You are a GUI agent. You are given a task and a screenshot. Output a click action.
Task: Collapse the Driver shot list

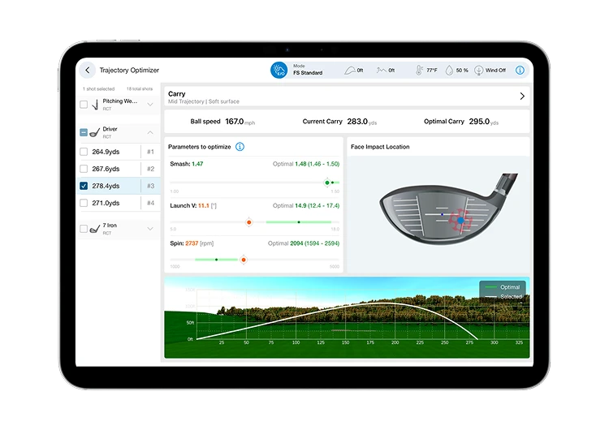click(x=150, y=132)
